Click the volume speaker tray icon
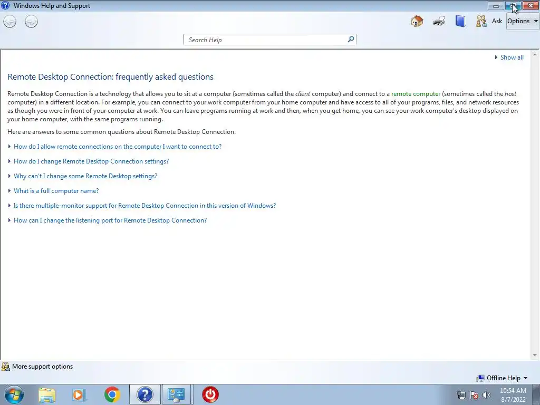This screenshot has height=405, width=540. 486,395
